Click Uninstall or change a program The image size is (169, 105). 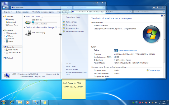click(43, 12)
